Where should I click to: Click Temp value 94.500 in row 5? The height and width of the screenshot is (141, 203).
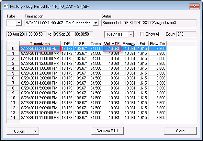[x=96, y=73]
